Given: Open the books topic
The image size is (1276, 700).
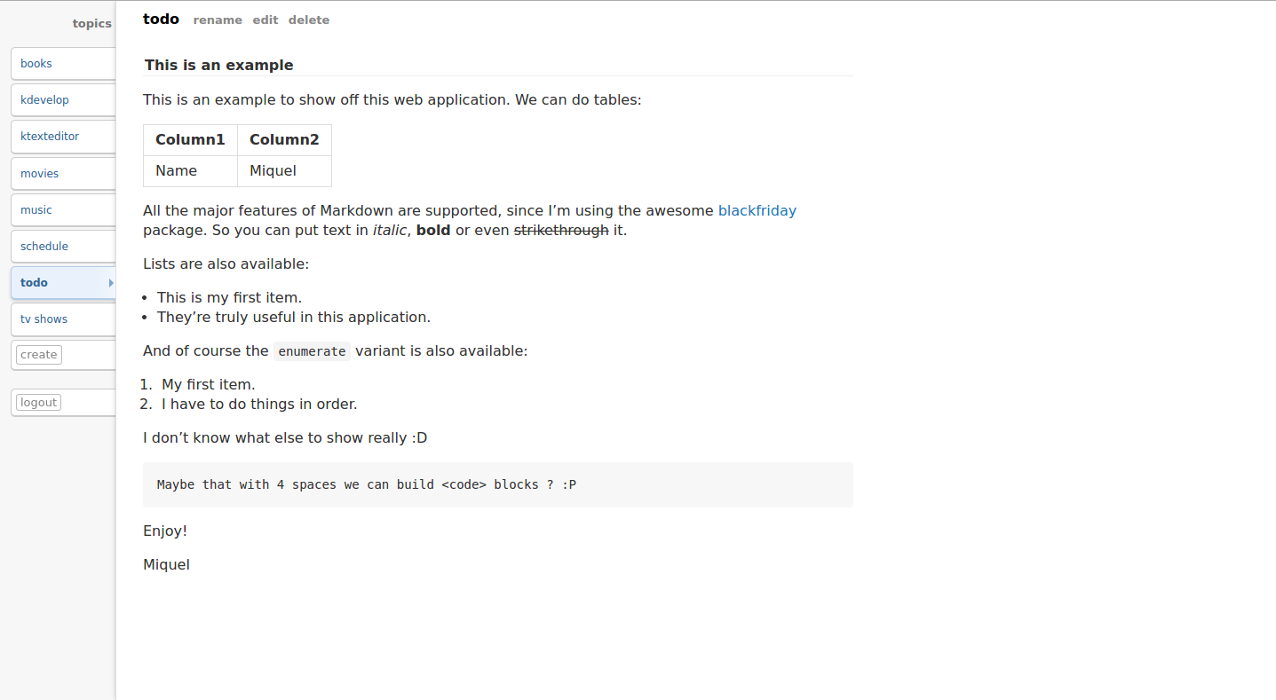Looking at the screenshot, I should [63, 64].
